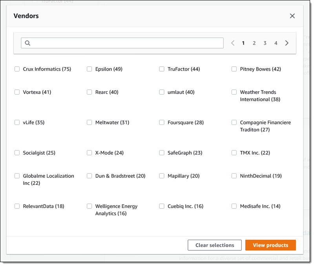This screenshot has height=266, width=314.
Task: Click in the vendor search field
Action: 126,43
